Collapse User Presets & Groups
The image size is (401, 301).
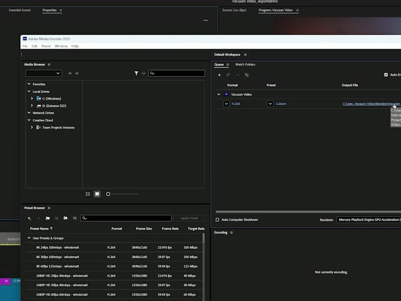coord(29,238)
